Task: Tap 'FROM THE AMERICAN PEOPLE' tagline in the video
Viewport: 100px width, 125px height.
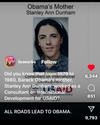Action: click(x=58, y=95)
